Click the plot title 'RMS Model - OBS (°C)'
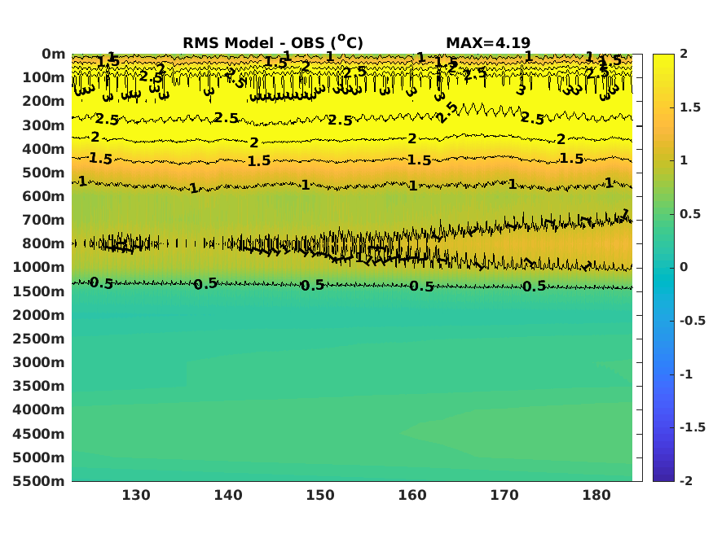This screenshot has width=713, height=534. (x=273, y=42)
